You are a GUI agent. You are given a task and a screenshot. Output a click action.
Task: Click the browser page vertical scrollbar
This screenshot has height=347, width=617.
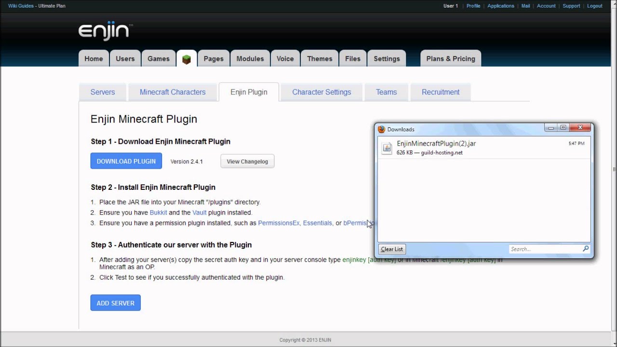(x=614, y=169)
